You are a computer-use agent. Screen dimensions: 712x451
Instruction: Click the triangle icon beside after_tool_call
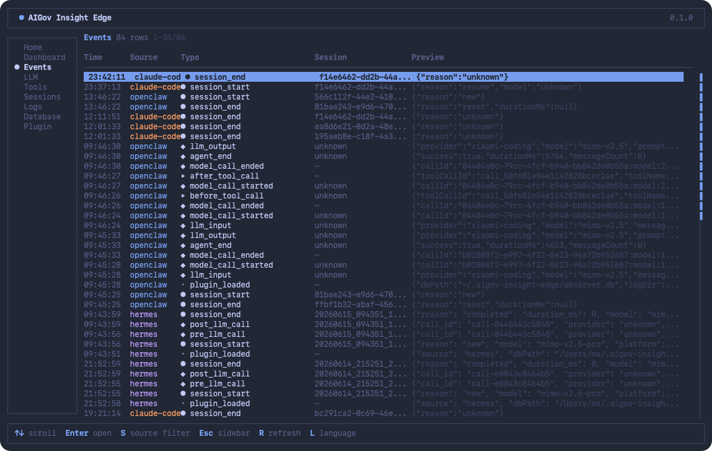(x=183, y=176)
